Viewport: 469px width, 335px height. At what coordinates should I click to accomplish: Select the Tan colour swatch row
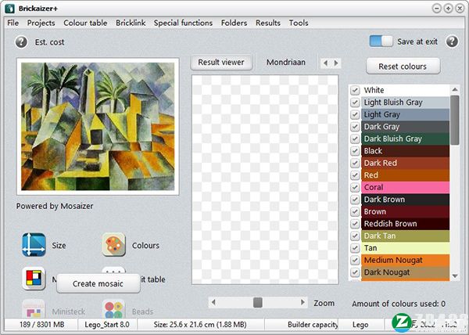(x=405, y=248)
